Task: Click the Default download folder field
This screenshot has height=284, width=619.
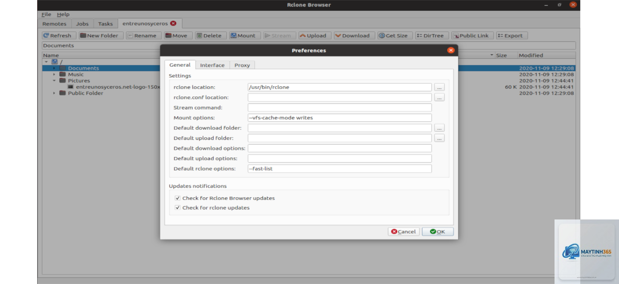Action: pos(339,128)
